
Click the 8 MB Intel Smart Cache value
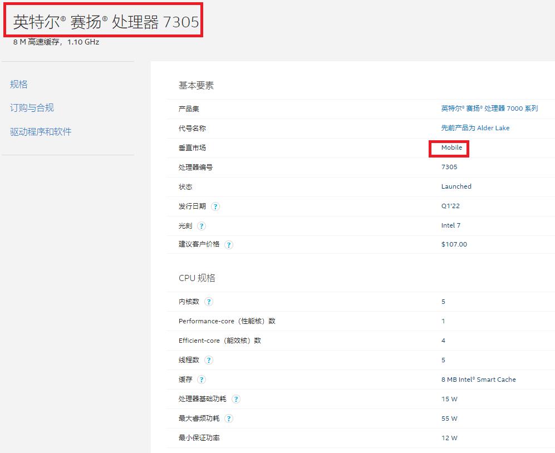[479, 379]
